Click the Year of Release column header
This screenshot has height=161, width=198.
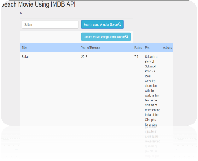[x=90, y=48]
